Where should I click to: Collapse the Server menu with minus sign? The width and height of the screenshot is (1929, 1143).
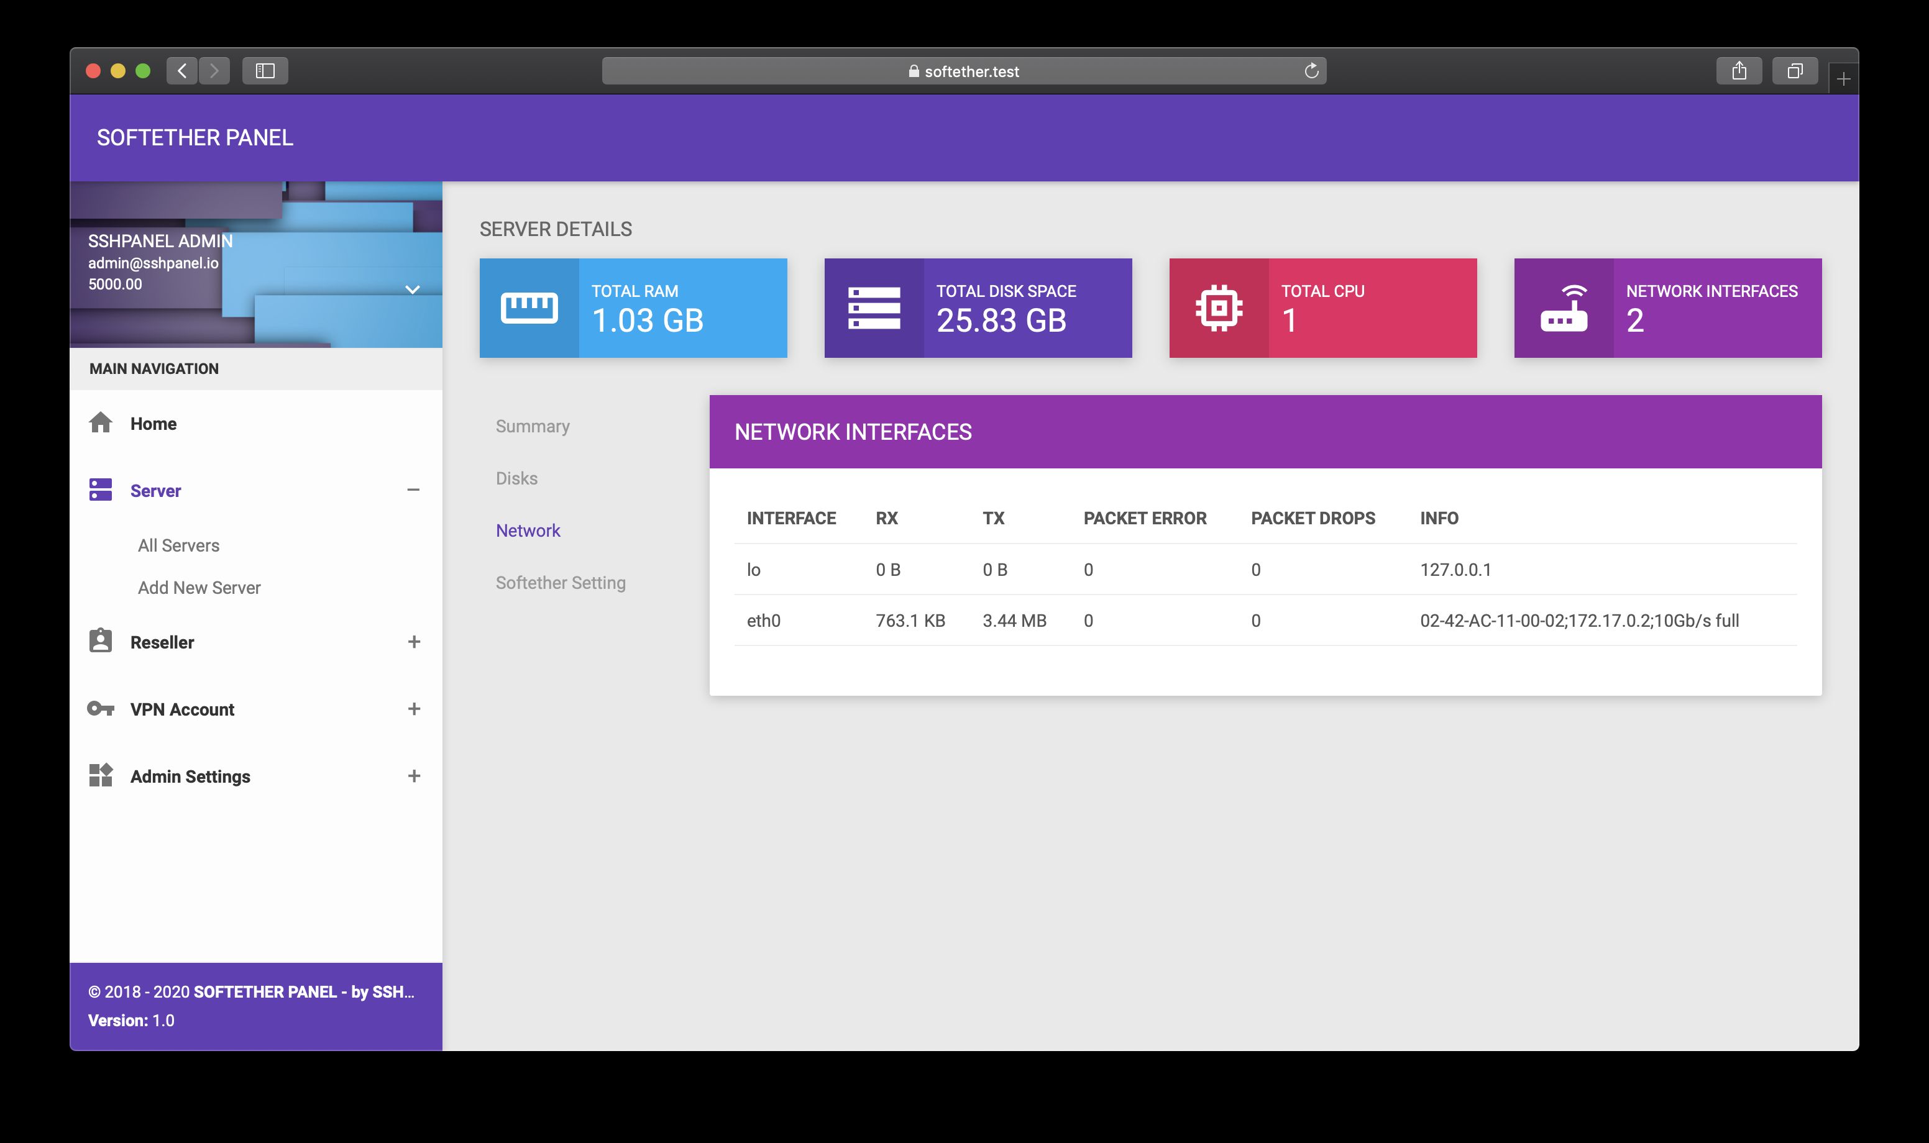pos(414,490)
